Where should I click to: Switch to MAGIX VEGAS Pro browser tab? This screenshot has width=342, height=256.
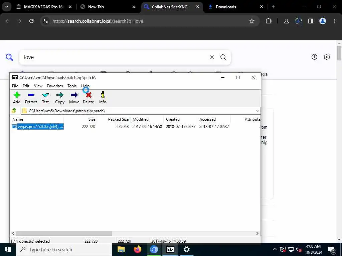pyautogui.click(x=44, y=7)
